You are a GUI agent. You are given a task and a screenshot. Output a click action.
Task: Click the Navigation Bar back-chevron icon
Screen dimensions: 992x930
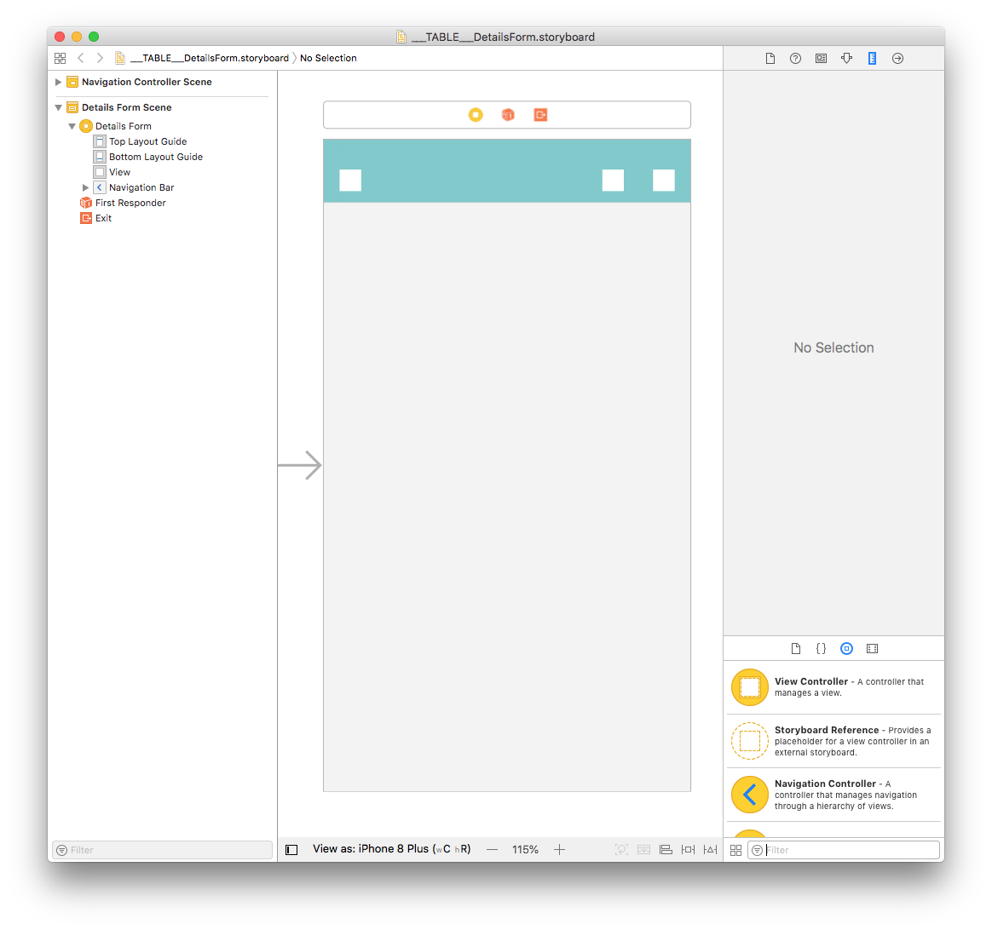click(100, 187)
